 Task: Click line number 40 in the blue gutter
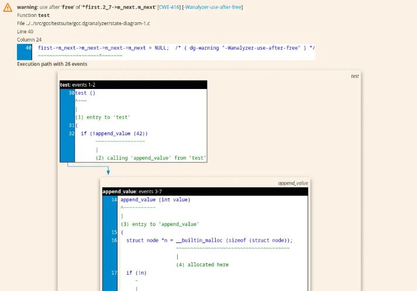tap(29, 48)
